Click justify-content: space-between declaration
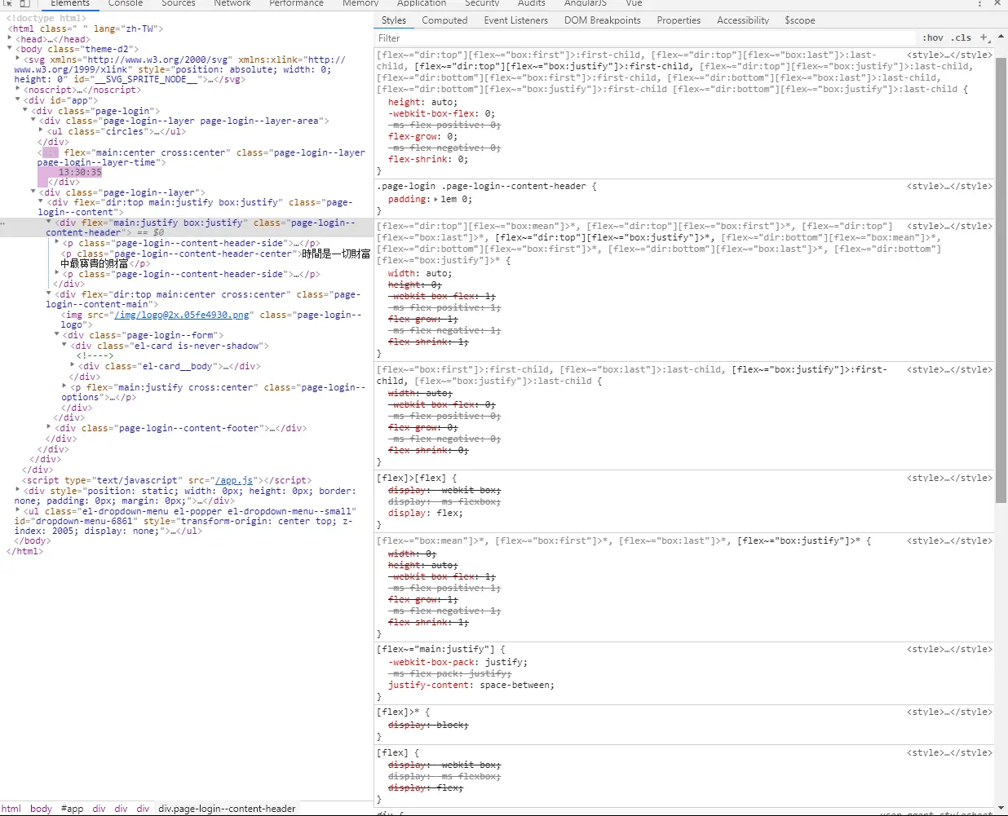The height and width of the screenshot is (816, 1008). coord(471,685)
